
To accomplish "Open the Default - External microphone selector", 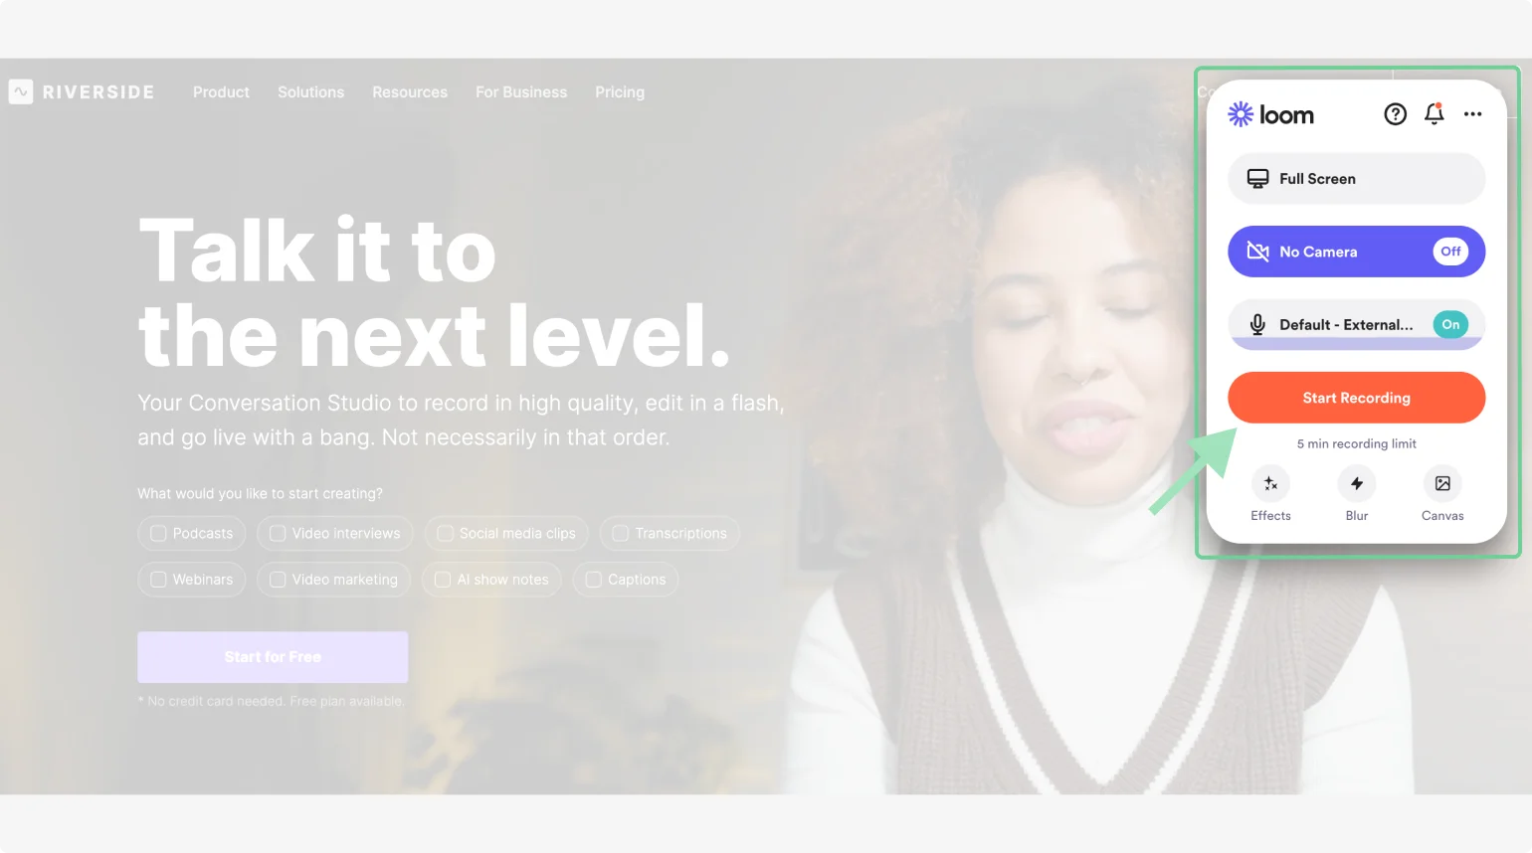I will click(1356, 324).
